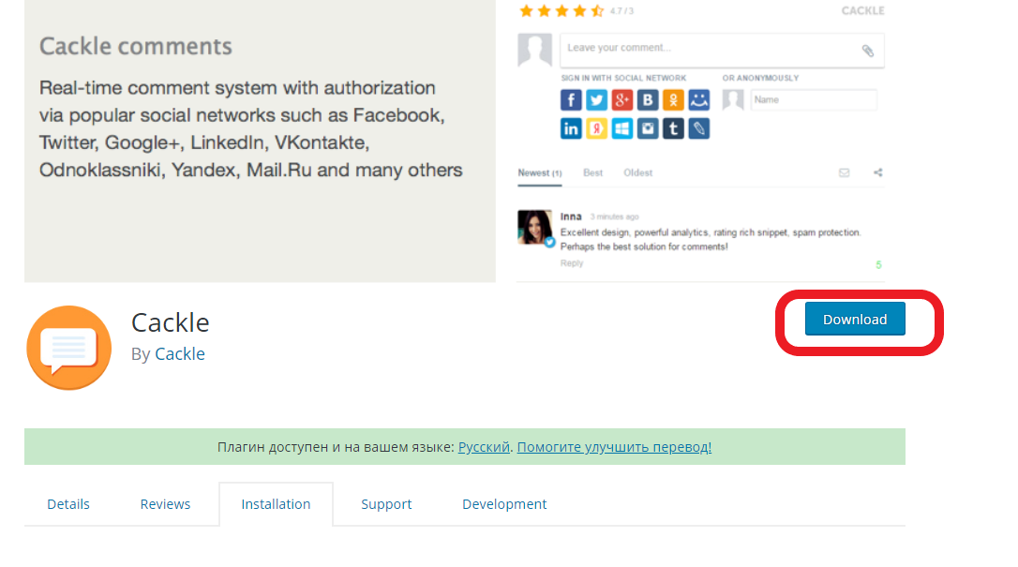This screenshot has width=1018, height=567.
Task: Sign in with the VKontakte icon
Action: pos(648,100)
